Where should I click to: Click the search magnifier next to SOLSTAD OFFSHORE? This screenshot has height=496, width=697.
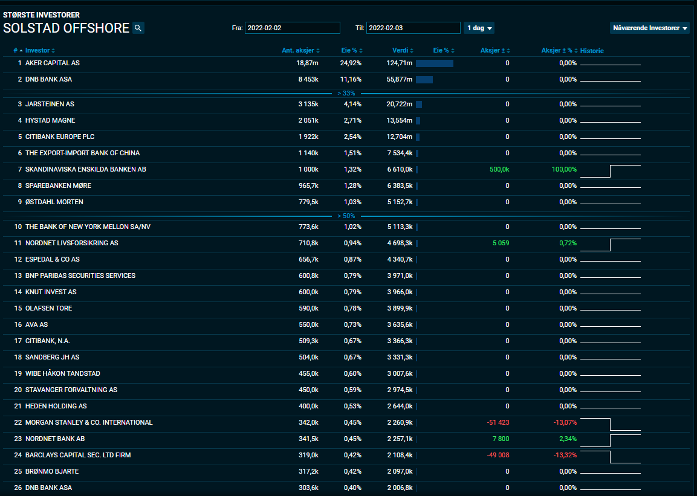pos(138,28)
